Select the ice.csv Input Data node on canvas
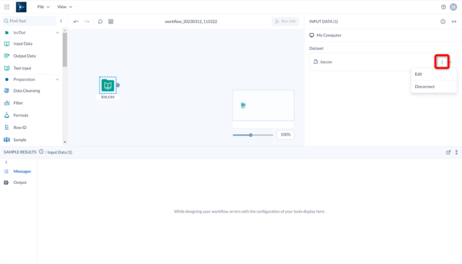 108,85
